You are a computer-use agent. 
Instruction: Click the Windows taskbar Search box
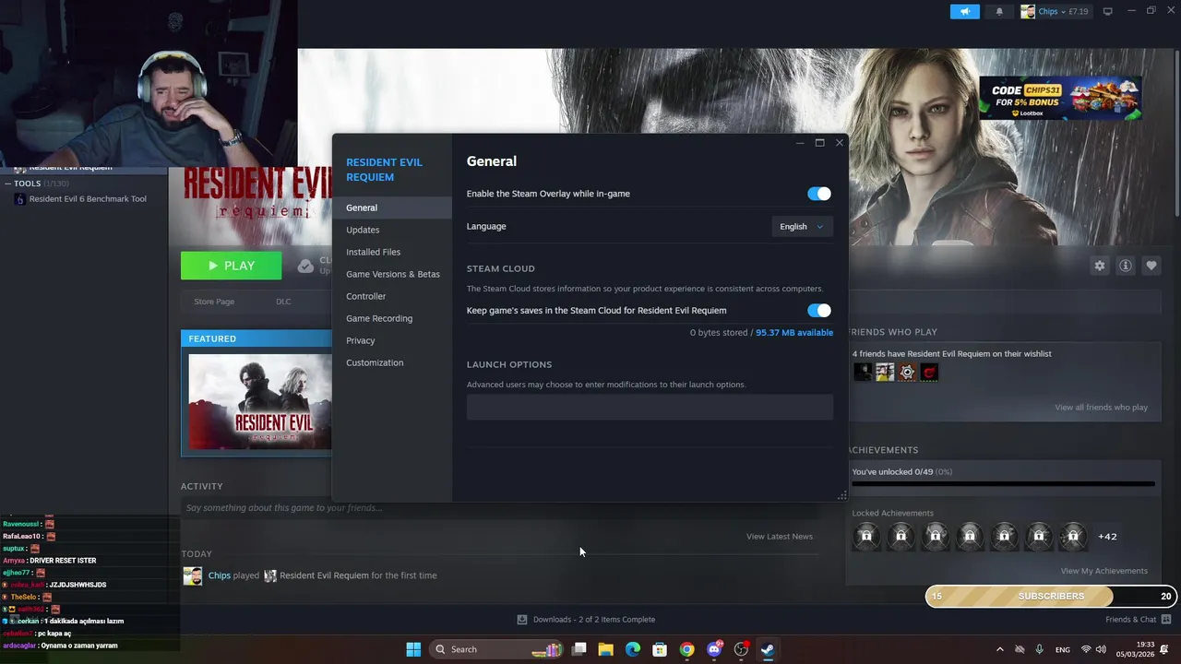(495, 649)
